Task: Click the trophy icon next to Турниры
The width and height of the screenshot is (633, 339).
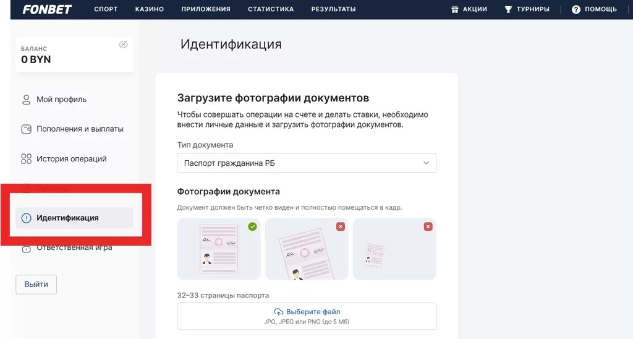Action: [x=508, y=9]
